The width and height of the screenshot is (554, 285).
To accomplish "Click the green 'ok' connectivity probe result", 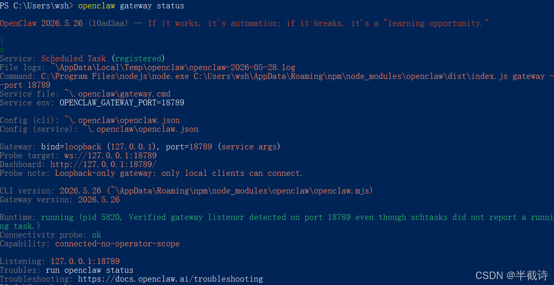I will (x=97, y=235).
